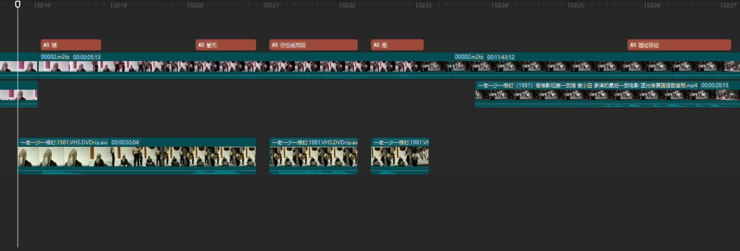Jump to the 02:25 ruler mark
Viewport: 740px width, 251px height.
[577, 5]
